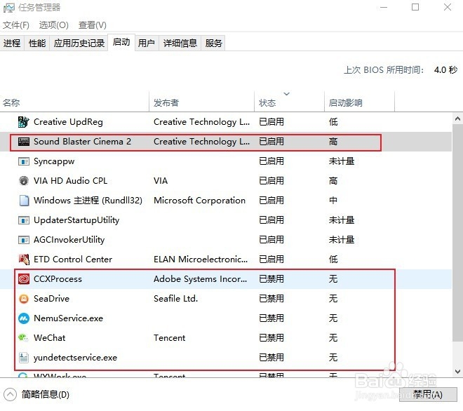Switch to the 详细信息 tab
Screen dimensions: 463x411
click(180, 43)
